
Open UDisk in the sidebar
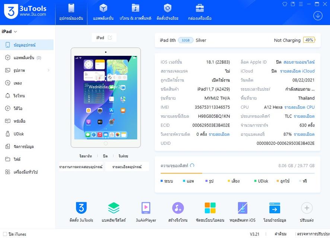pos(27,134)
